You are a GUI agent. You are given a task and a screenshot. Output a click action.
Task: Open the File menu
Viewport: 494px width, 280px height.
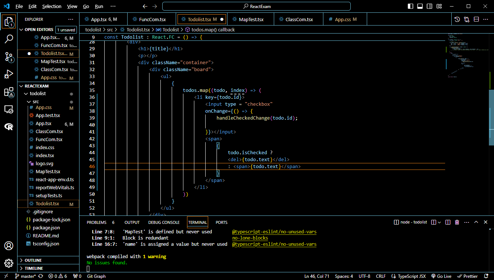point(19,6)
